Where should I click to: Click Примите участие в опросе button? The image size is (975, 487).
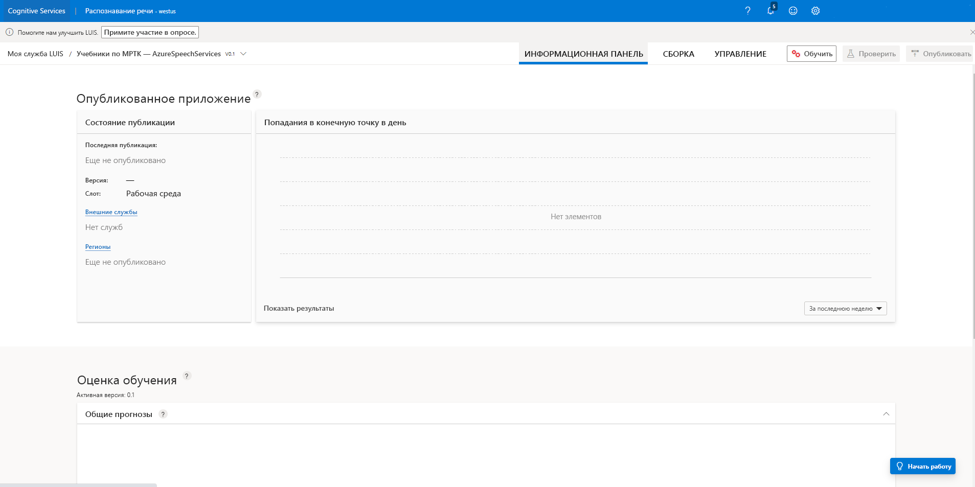(150, 32)
